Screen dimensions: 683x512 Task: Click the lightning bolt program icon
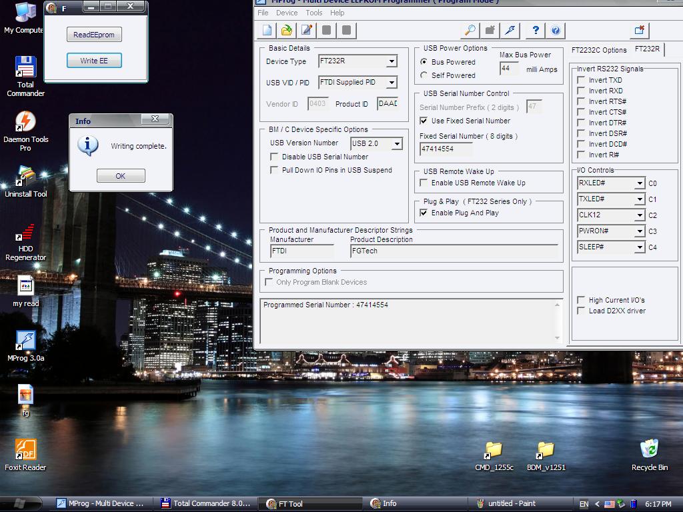pyautogui.click(x=510, y=30)
